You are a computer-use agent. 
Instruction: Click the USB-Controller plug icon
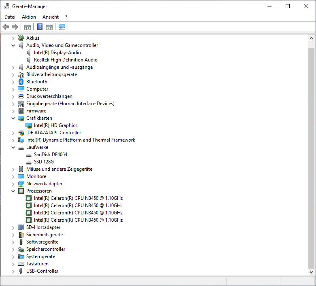(21, 271)
